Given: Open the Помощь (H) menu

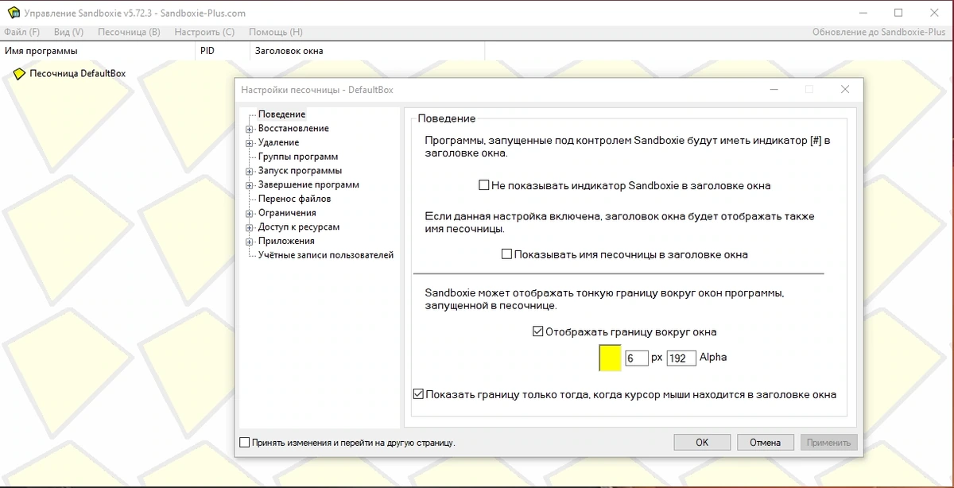Looking at the screenshot, I should [275, 33].
